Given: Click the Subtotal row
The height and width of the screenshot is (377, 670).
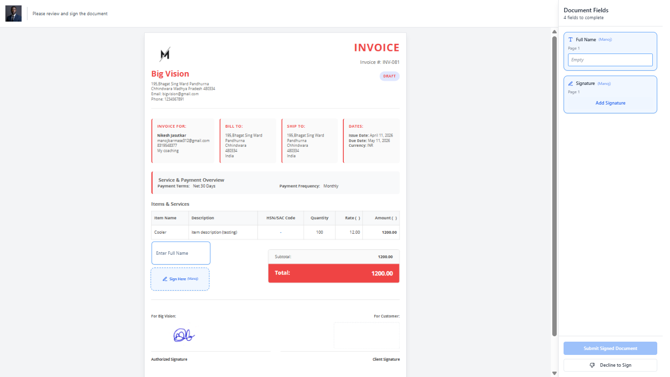Looking at the screenshot, I should pos(334,257).
